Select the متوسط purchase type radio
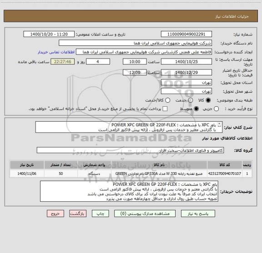This screenshot has height=253, width=262. point(196,109)
